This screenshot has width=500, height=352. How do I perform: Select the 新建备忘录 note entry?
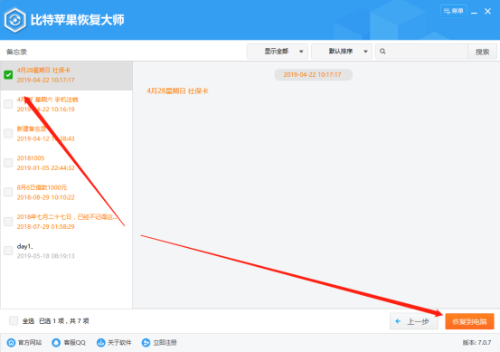(66, 134)
